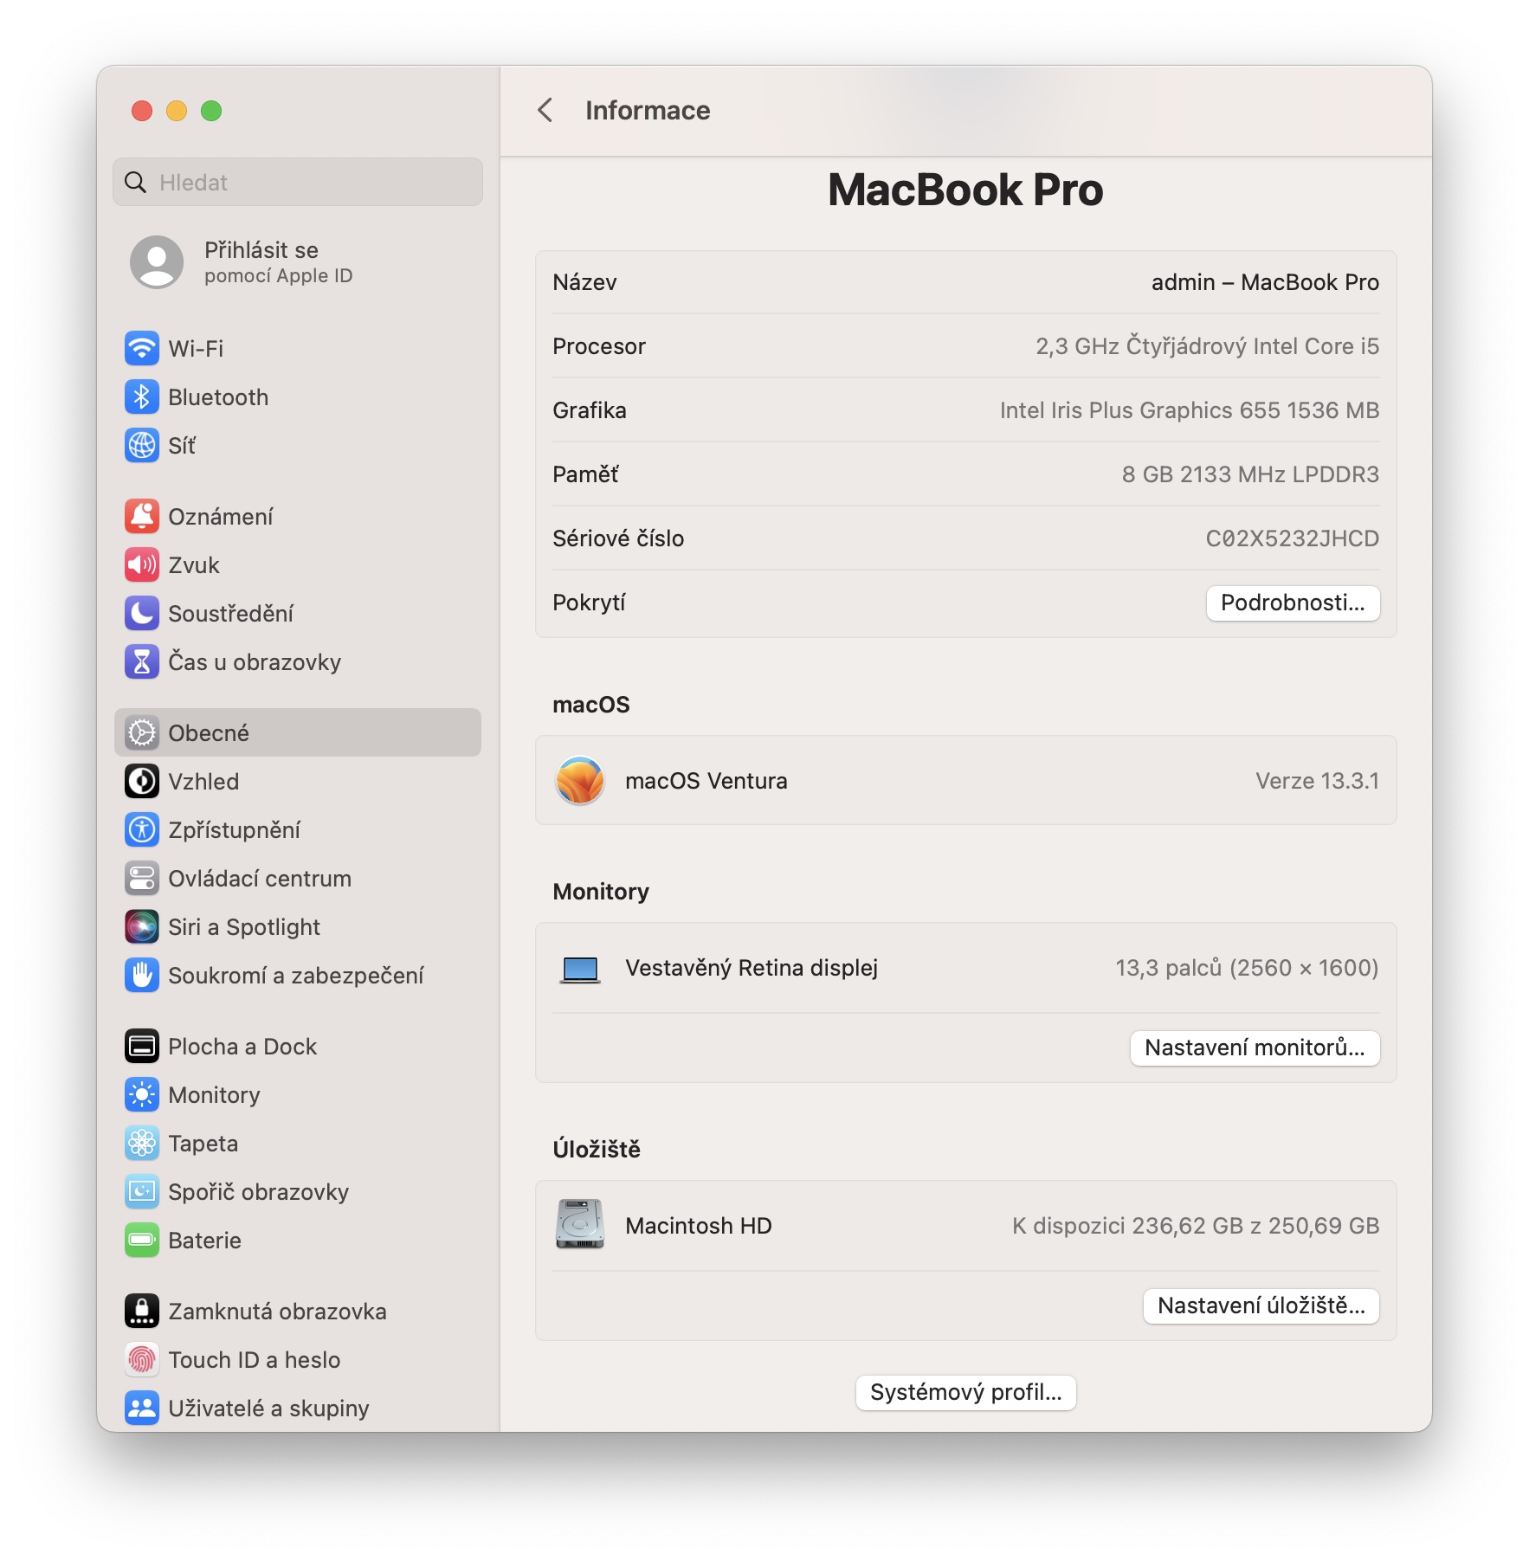Click the Macintosh HD drive icon
The image size is (1529, 1560).
[x=580, y=1225]
